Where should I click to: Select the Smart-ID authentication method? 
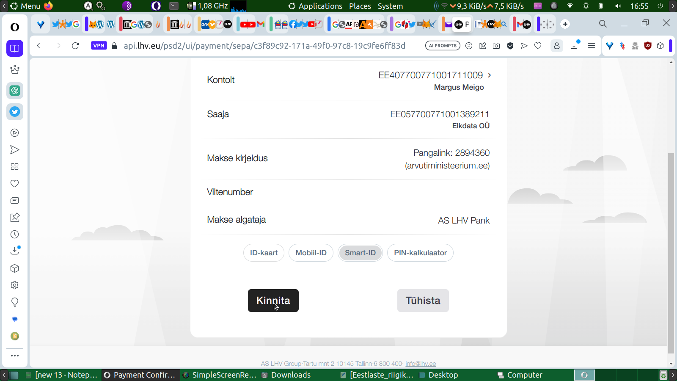360,253
